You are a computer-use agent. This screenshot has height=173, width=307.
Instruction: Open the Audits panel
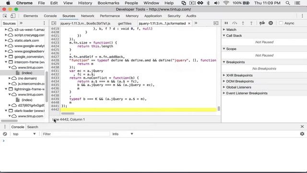pos(191,16)
